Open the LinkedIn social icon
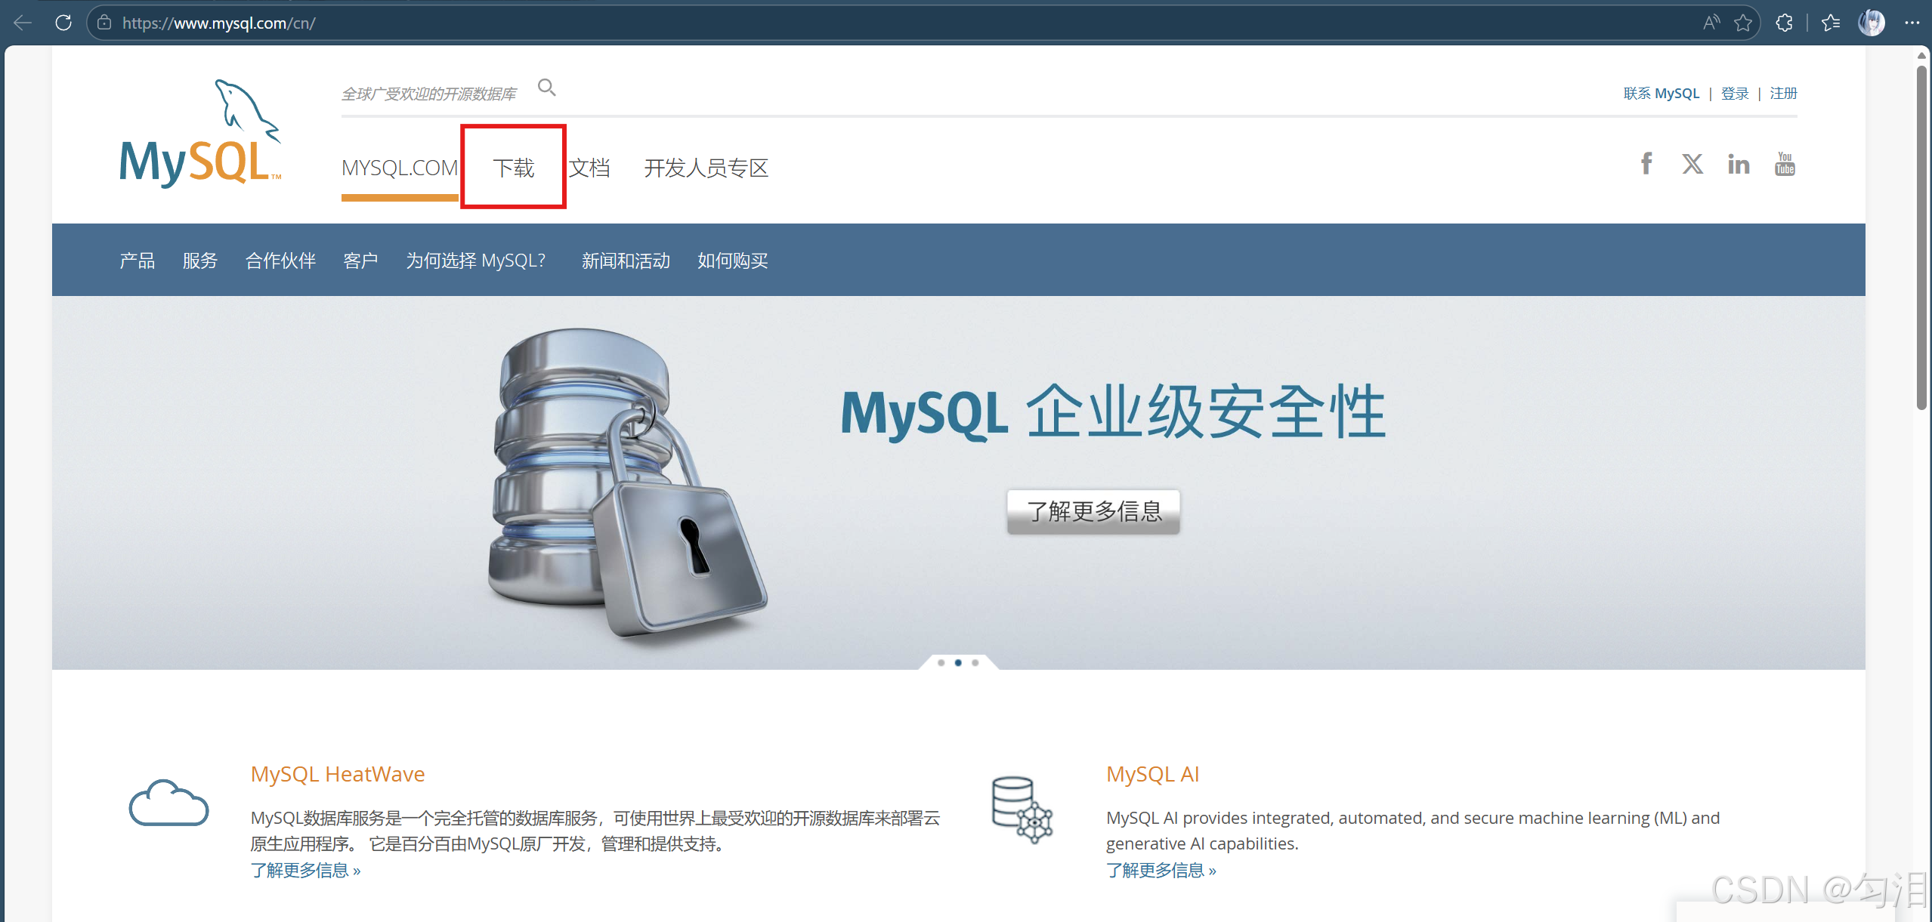 1738,164
